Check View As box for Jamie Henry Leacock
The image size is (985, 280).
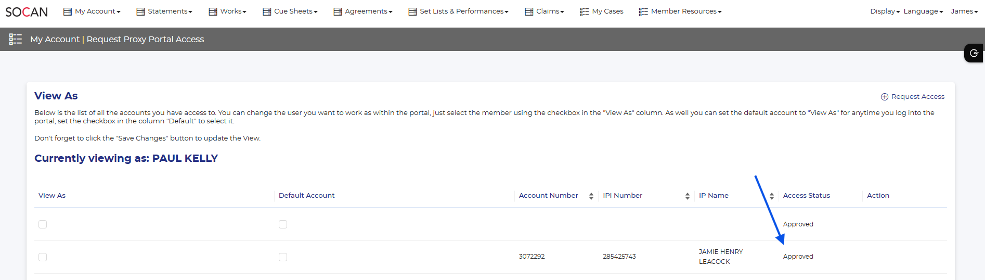coord(43,257)
